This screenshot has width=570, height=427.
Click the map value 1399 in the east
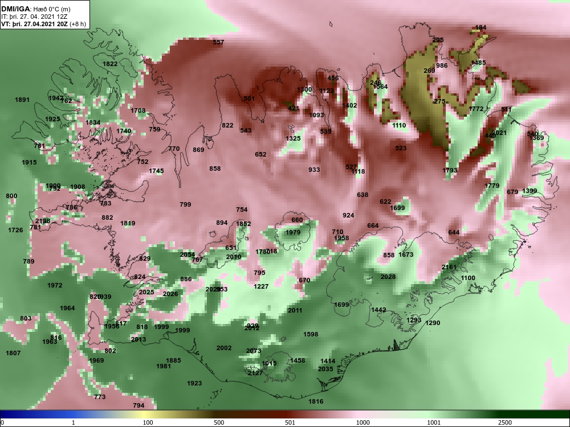[530, 191]
